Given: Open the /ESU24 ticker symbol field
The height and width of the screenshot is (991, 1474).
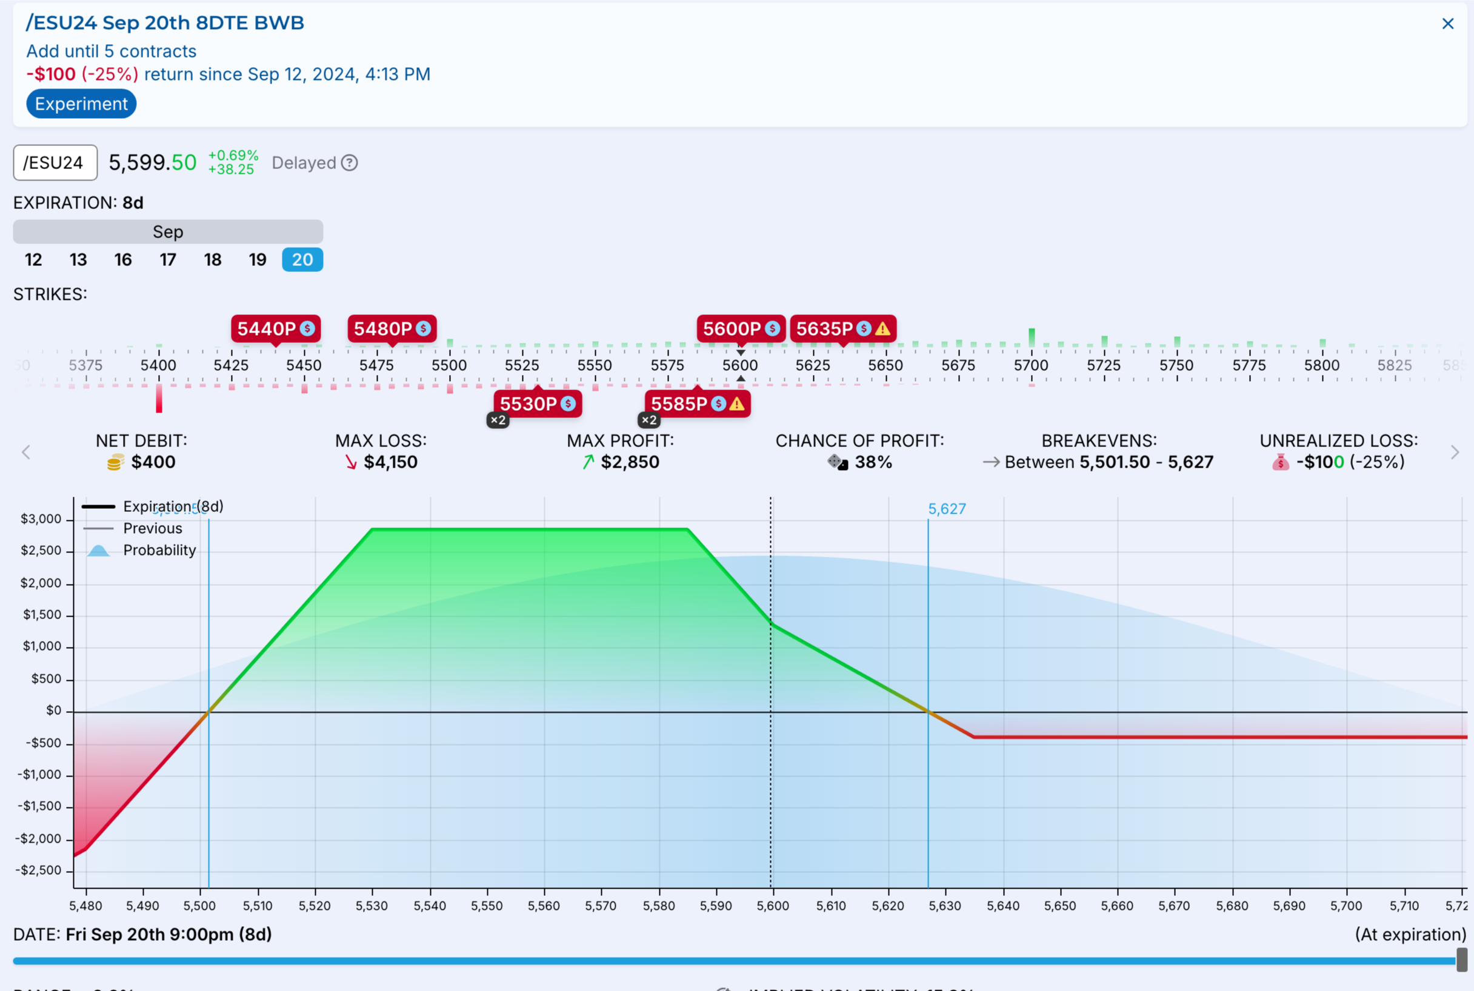Looking at the screenshot, I should point(55,162).
